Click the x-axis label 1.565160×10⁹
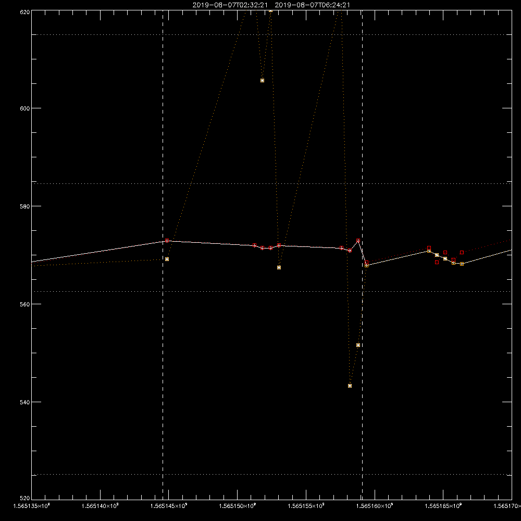 (x=375, y=506)
